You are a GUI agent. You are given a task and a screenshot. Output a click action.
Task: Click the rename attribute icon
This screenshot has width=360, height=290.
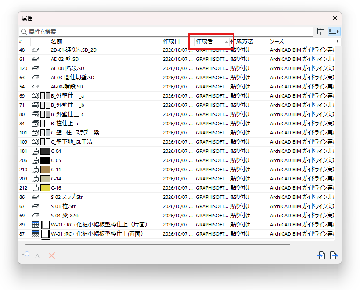[39, 255]
